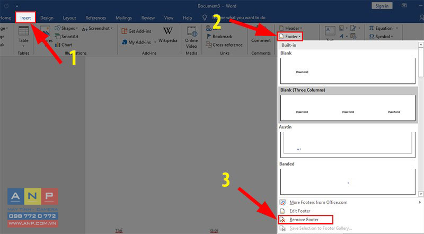Insert a SmartArt graphic

(67, 36)
